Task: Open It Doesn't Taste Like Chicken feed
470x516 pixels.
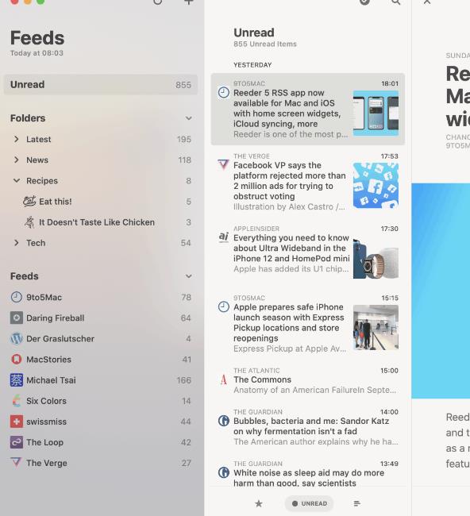Action: (101, 222)
